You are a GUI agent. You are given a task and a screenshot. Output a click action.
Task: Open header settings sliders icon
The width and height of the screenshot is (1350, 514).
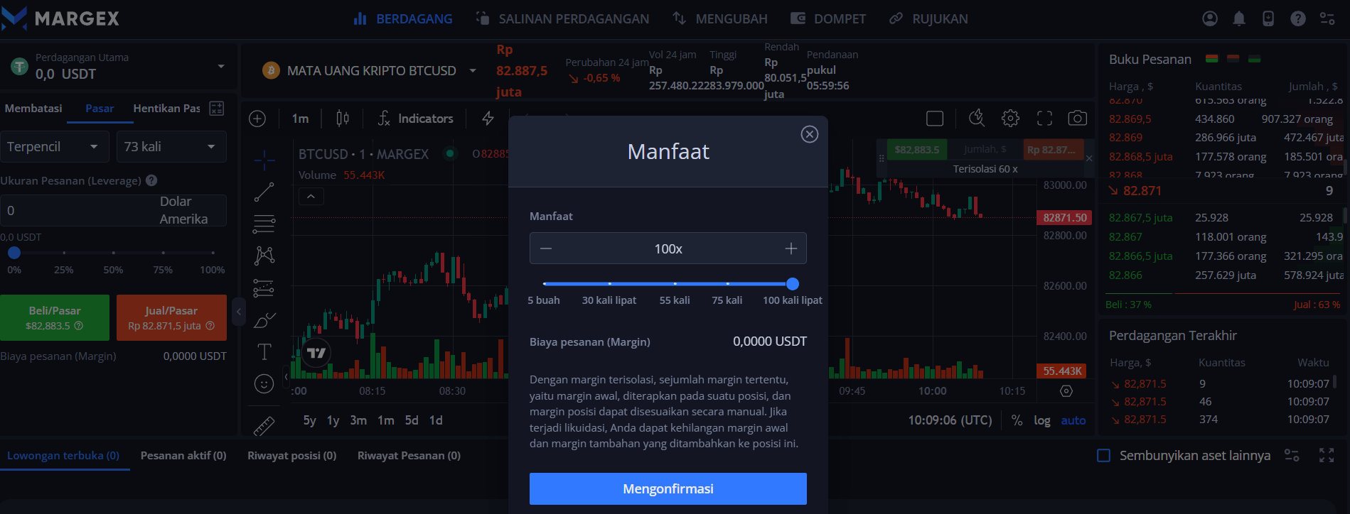click(x=1327, y=18)
